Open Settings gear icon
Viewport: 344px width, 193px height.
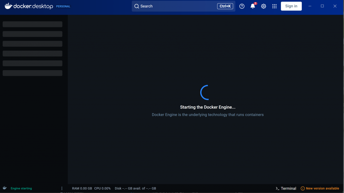(263, 6)
